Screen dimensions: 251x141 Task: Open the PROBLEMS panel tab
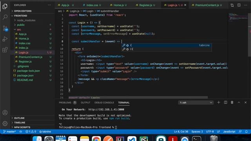67,103
